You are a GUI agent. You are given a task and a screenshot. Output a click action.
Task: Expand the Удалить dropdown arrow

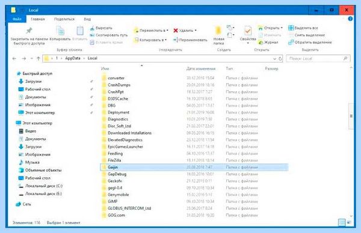[x=196, y=31]
